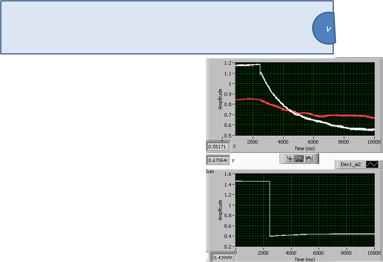The image size is (383, 262).
Task: Select the crosshair cursor movement tool
Action: click(x=290, y=159)
